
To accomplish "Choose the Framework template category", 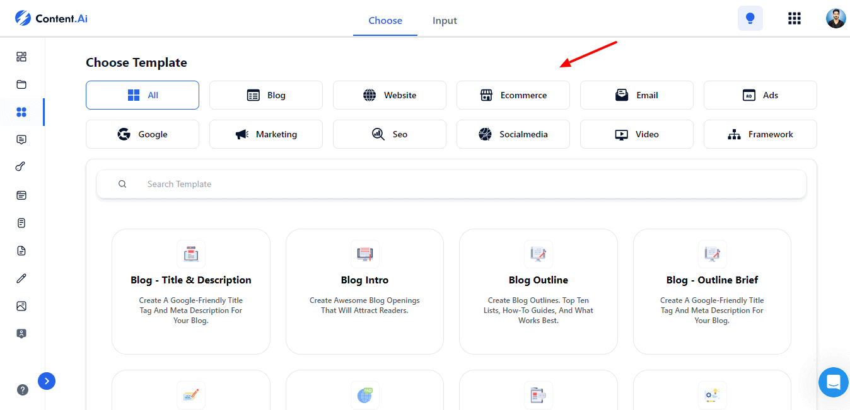I will (760, 134).
